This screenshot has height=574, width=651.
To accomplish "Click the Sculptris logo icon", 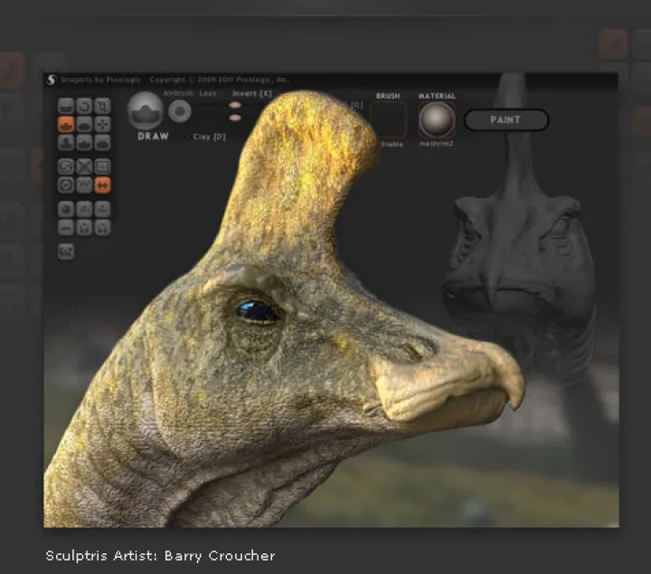I will [51, 80].
